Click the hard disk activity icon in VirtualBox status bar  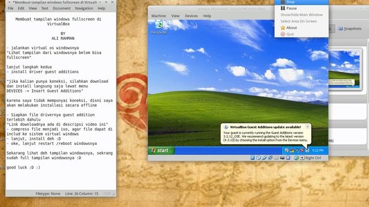tap(253, 158)
